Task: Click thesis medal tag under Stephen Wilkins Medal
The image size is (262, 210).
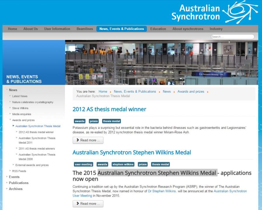Action: click(x=160, y=164)
